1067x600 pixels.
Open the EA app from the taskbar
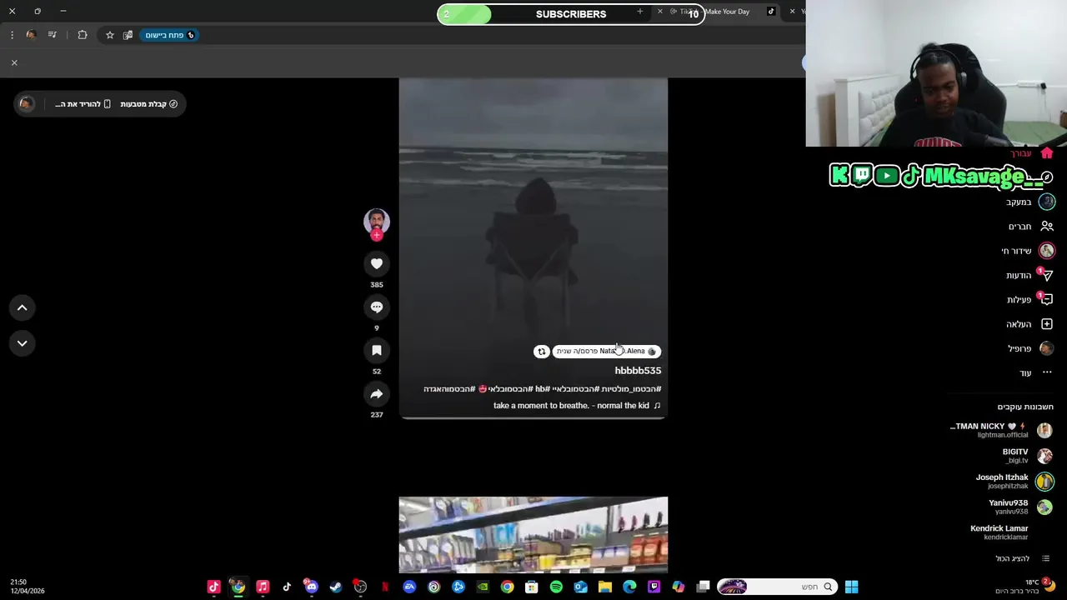tap(409, 587)
